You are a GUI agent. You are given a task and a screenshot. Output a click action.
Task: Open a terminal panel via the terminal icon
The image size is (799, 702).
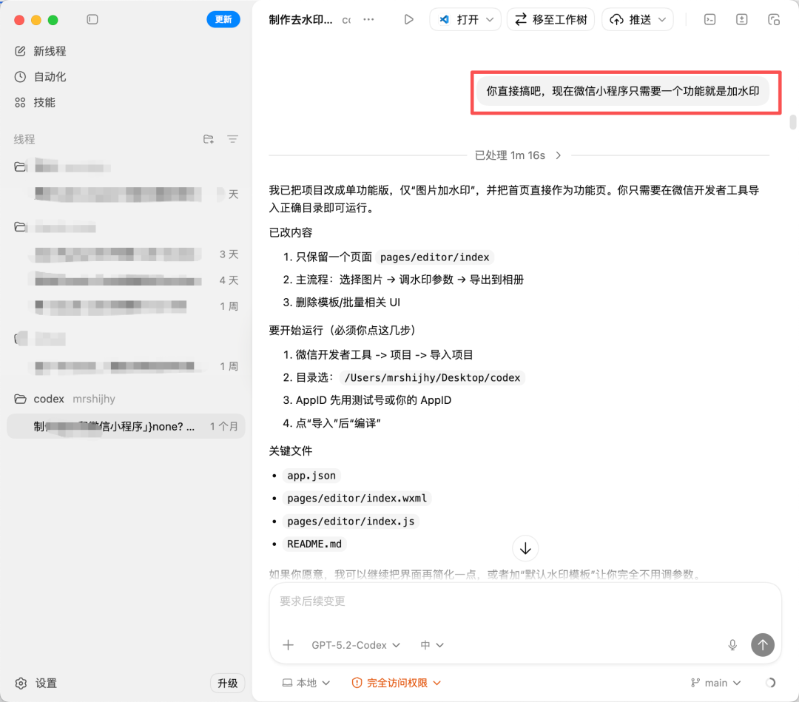pos(709,19)
